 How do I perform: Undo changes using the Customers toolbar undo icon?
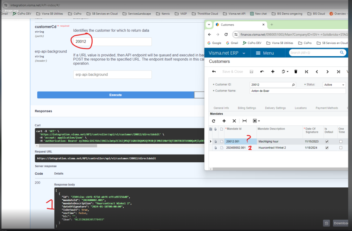(x=262, y=71)
